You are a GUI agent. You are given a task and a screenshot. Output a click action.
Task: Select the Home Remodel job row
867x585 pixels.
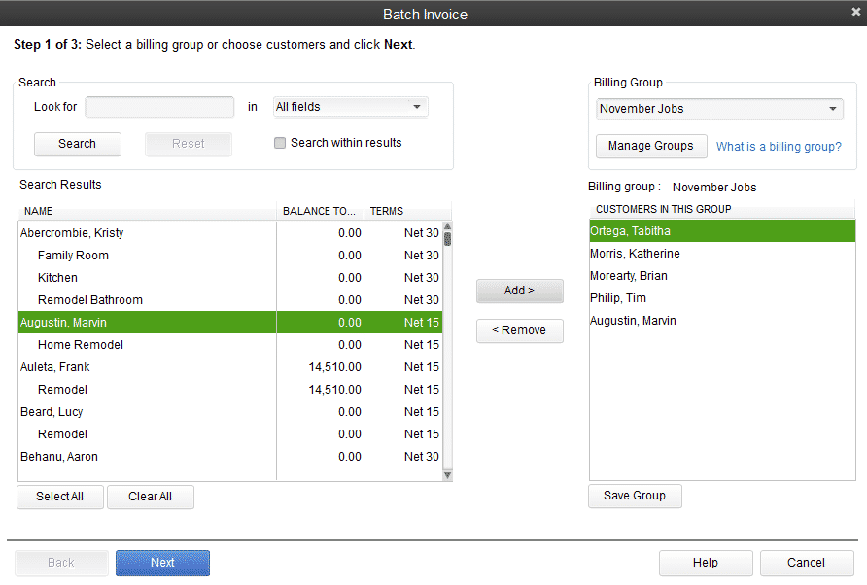[x=230, y=344]
